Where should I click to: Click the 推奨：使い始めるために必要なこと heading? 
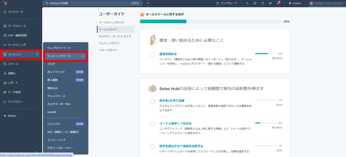tap(191, 40)
